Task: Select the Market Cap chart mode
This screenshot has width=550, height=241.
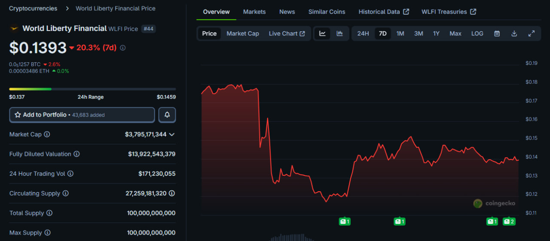Action: 243,34
